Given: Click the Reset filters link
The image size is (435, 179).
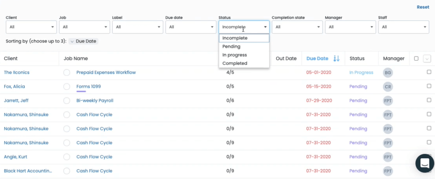Looking at the screenshot, I should 423,7.
